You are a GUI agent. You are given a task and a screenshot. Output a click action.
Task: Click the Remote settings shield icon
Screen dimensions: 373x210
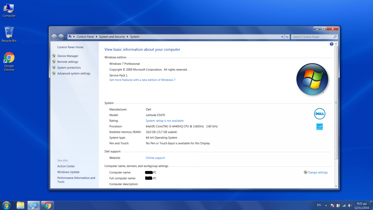[54, 62]
